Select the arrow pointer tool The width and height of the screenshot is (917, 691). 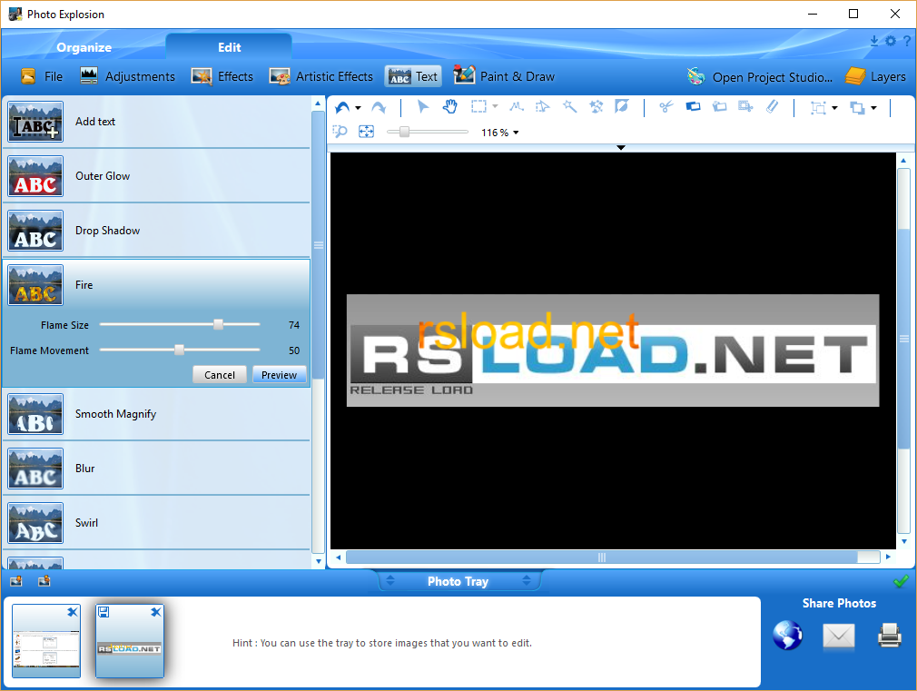423,106
